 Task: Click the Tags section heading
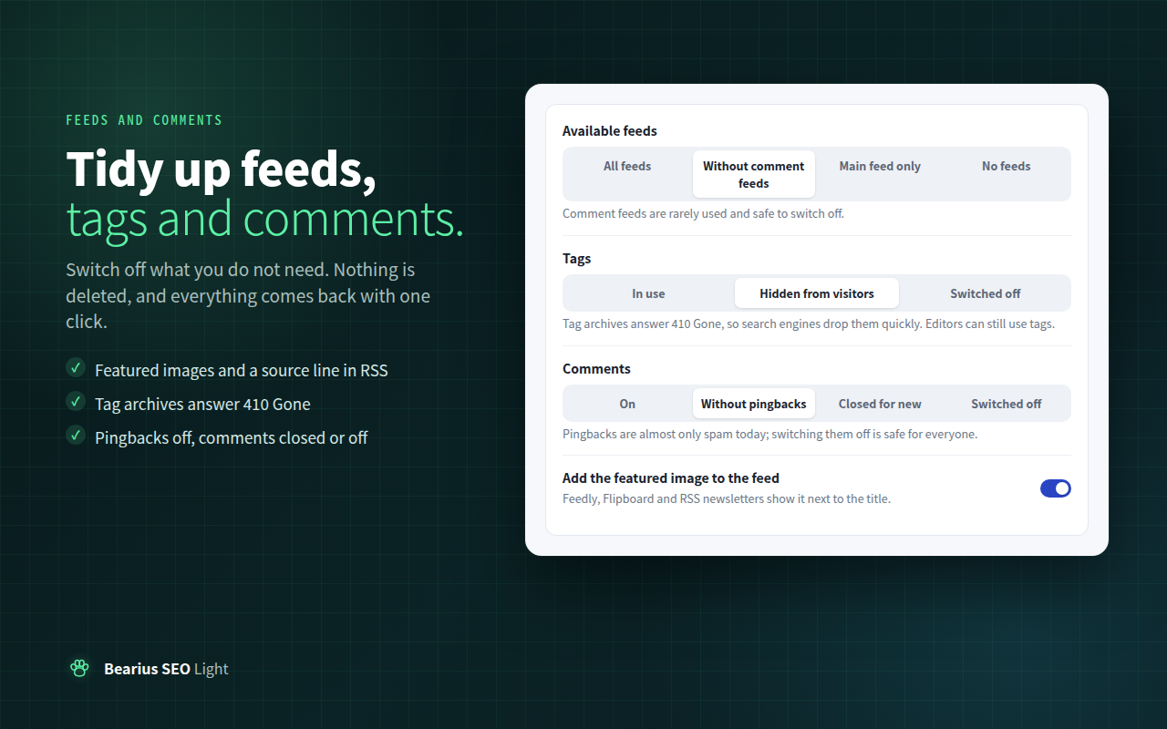pos(577,258)
